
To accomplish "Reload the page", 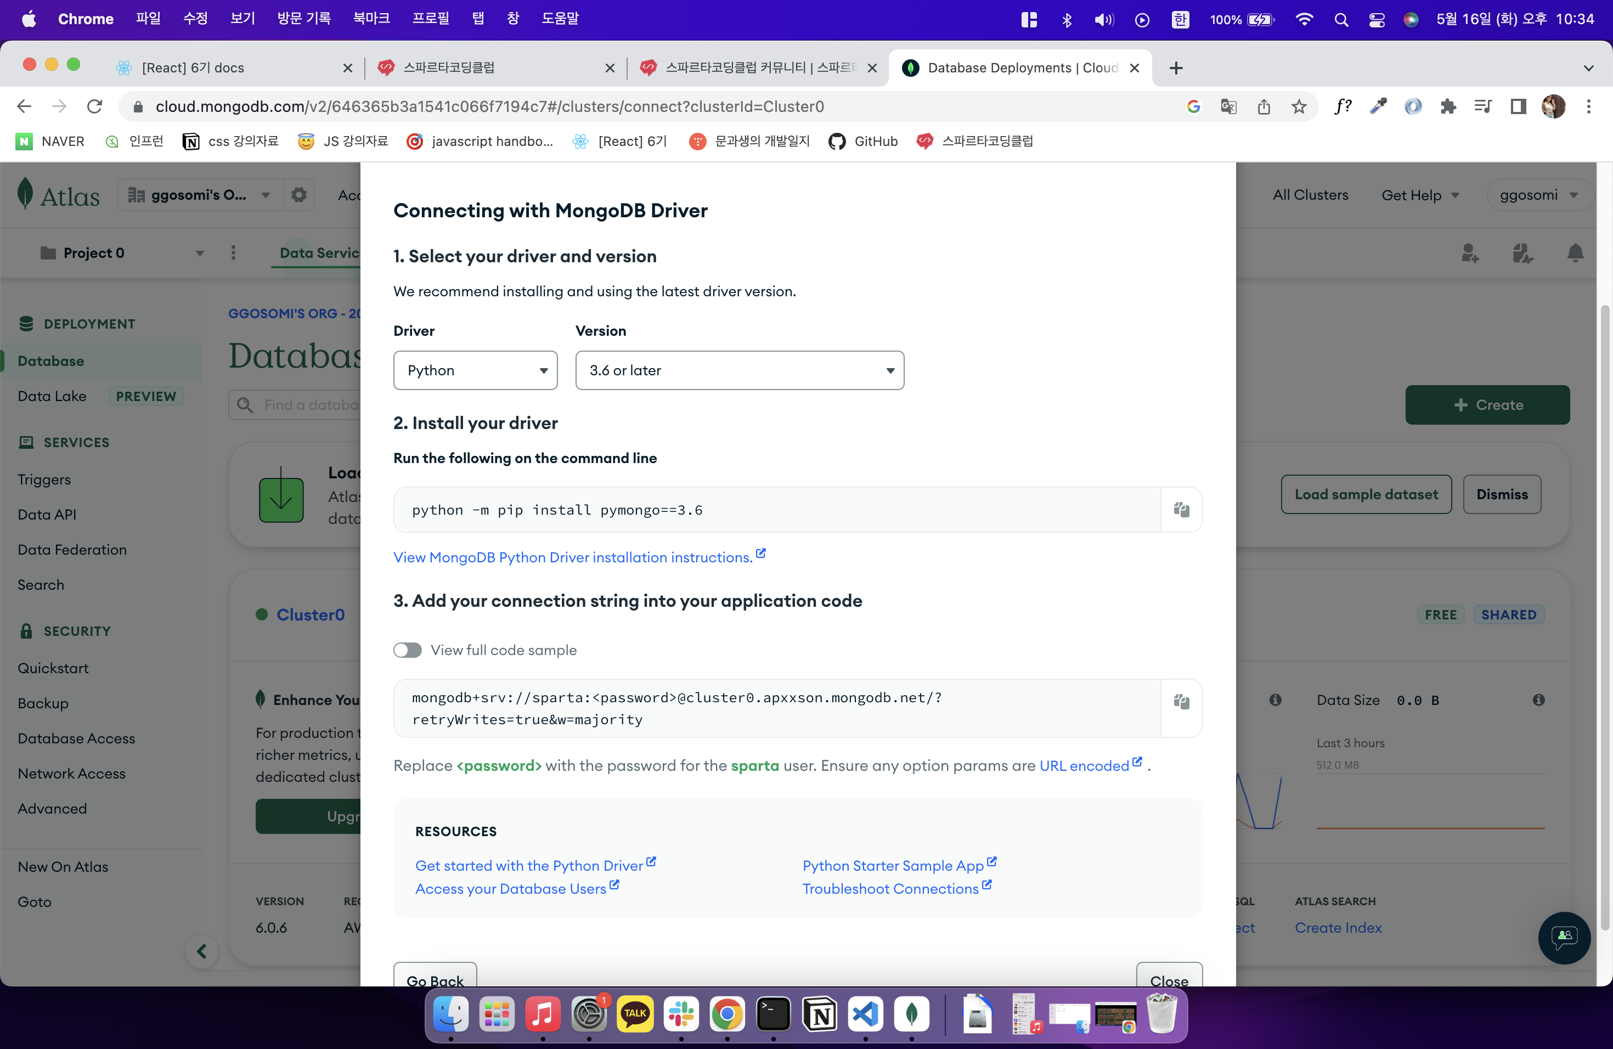I will [x=95, y=106].
